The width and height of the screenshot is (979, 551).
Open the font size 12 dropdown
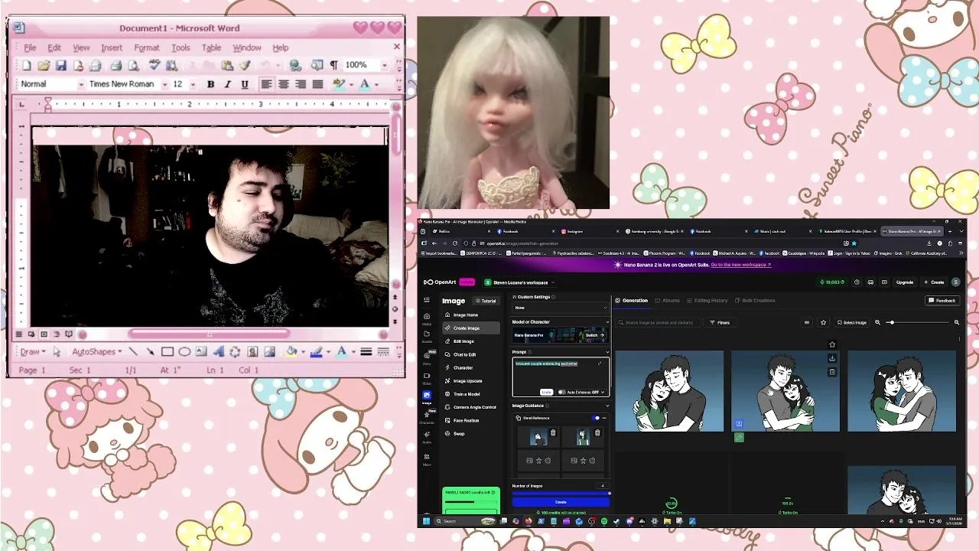(192, 84)
